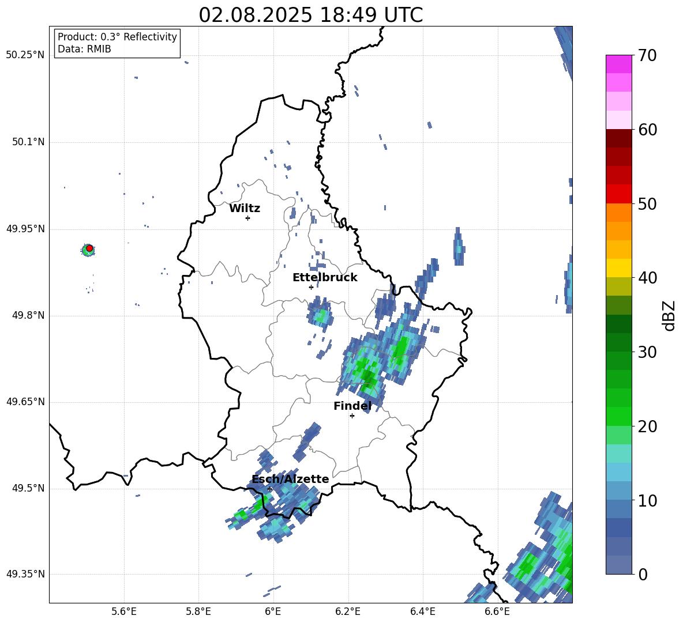This screenshot has width=683, height=623.
Task: Click the 5.8°E longitude label
Action: pyautogui.click(x=198, y=611)
